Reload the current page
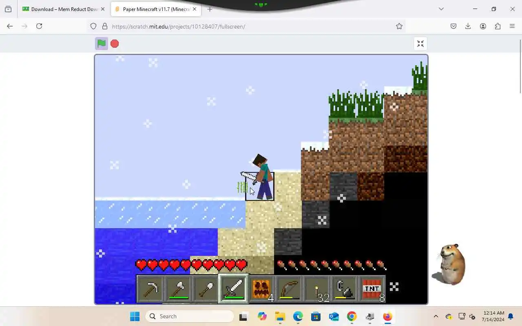 click(39, 26)
